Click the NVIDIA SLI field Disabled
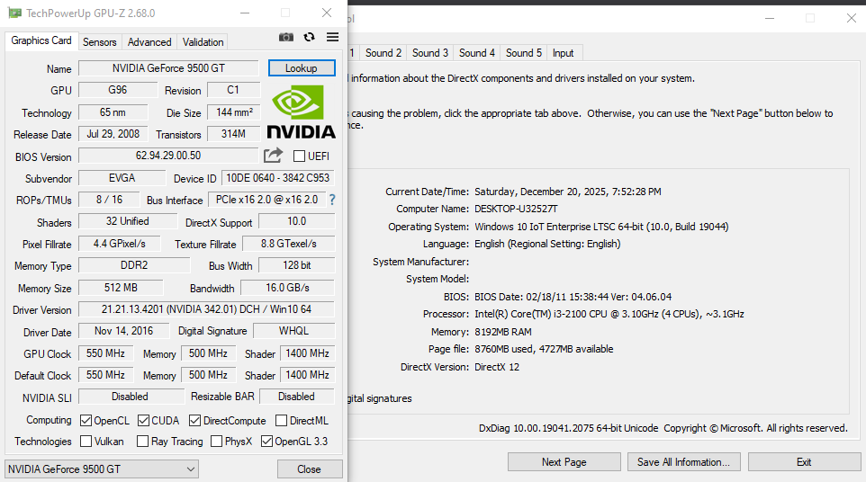Viewport: 866px width, 482px height. [131, 397]
